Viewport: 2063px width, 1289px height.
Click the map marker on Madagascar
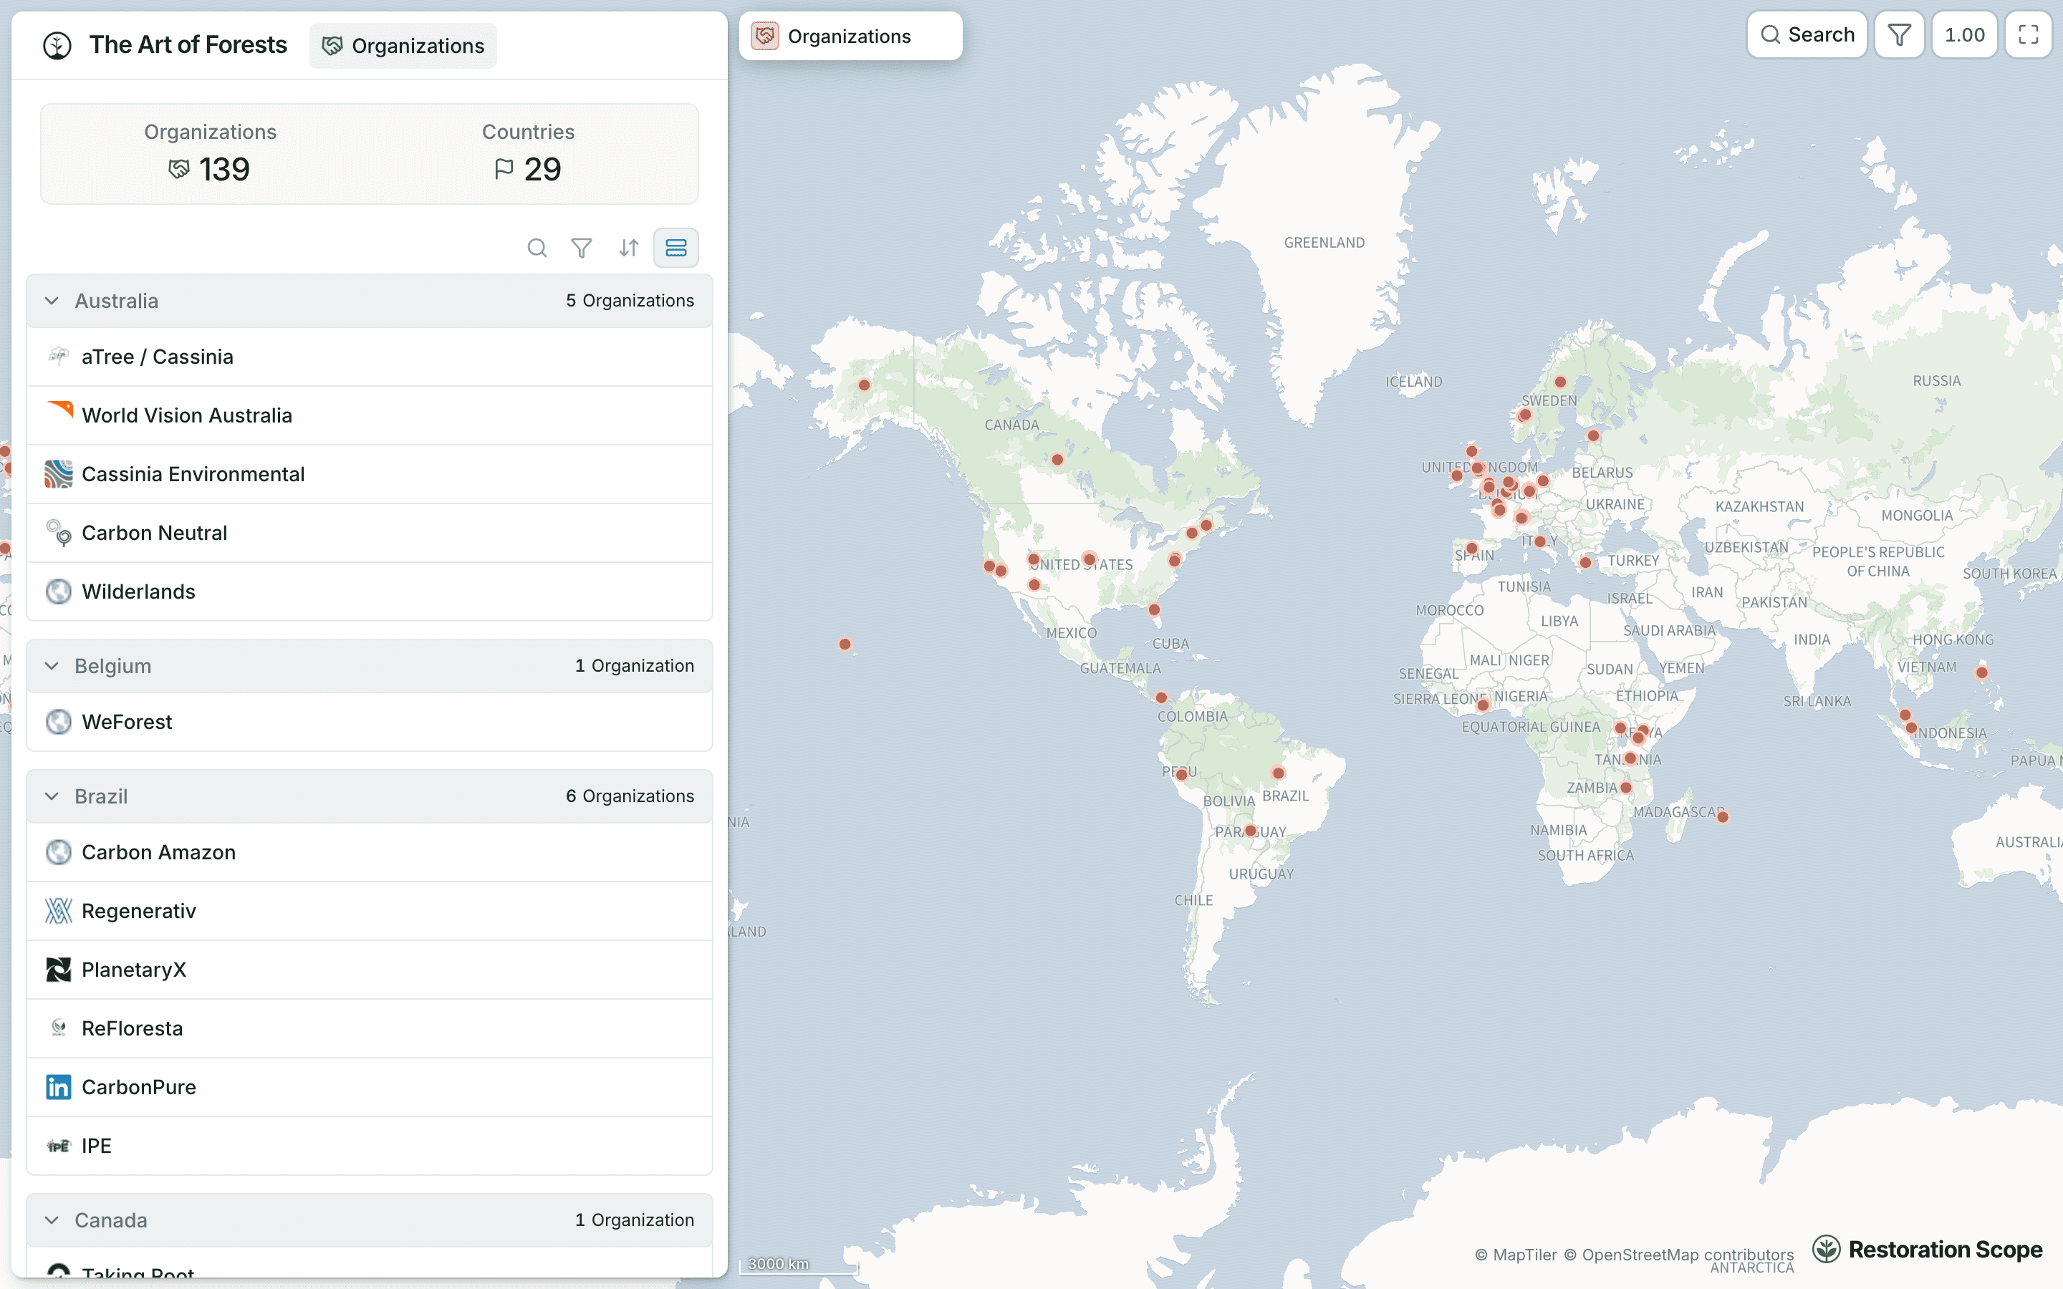1723,818
